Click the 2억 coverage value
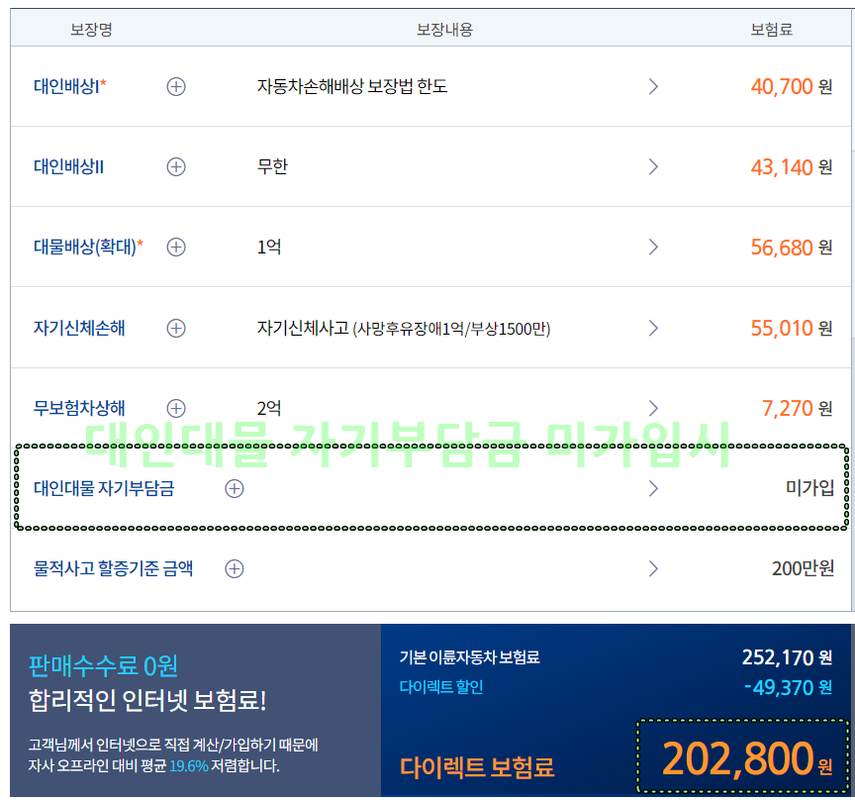Image resolution: width=855 pixels, height=800 pixels. [269, 408]
